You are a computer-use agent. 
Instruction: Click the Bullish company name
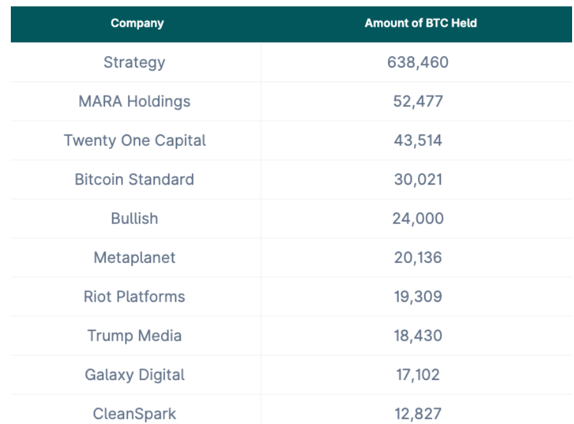pos(134,218)
